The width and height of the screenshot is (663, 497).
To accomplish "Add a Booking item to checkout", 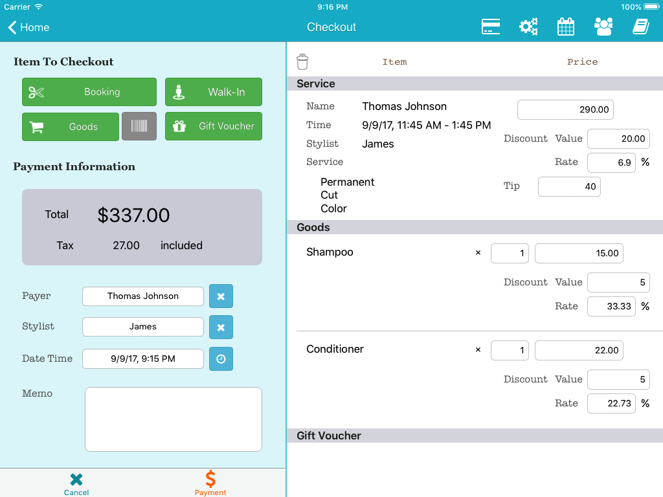I will (x=89, y=92).
